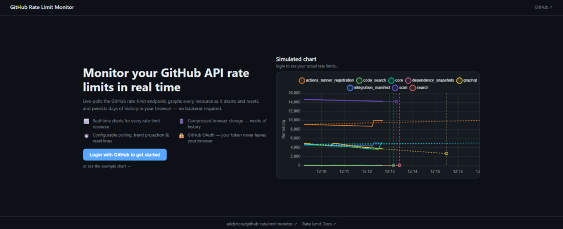Click the alarm clock polling feature icon
This screenshot has height=229, width=563.
tap(86, 135)
